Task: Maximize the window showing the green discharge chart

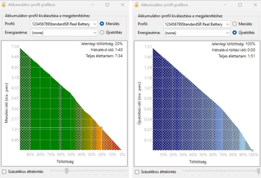Action: (x=107, y=5)
